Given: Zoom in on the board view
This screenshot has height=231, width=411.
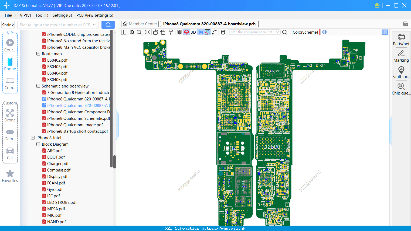Looking at the screenshot, I should click(x=132, y=32).
